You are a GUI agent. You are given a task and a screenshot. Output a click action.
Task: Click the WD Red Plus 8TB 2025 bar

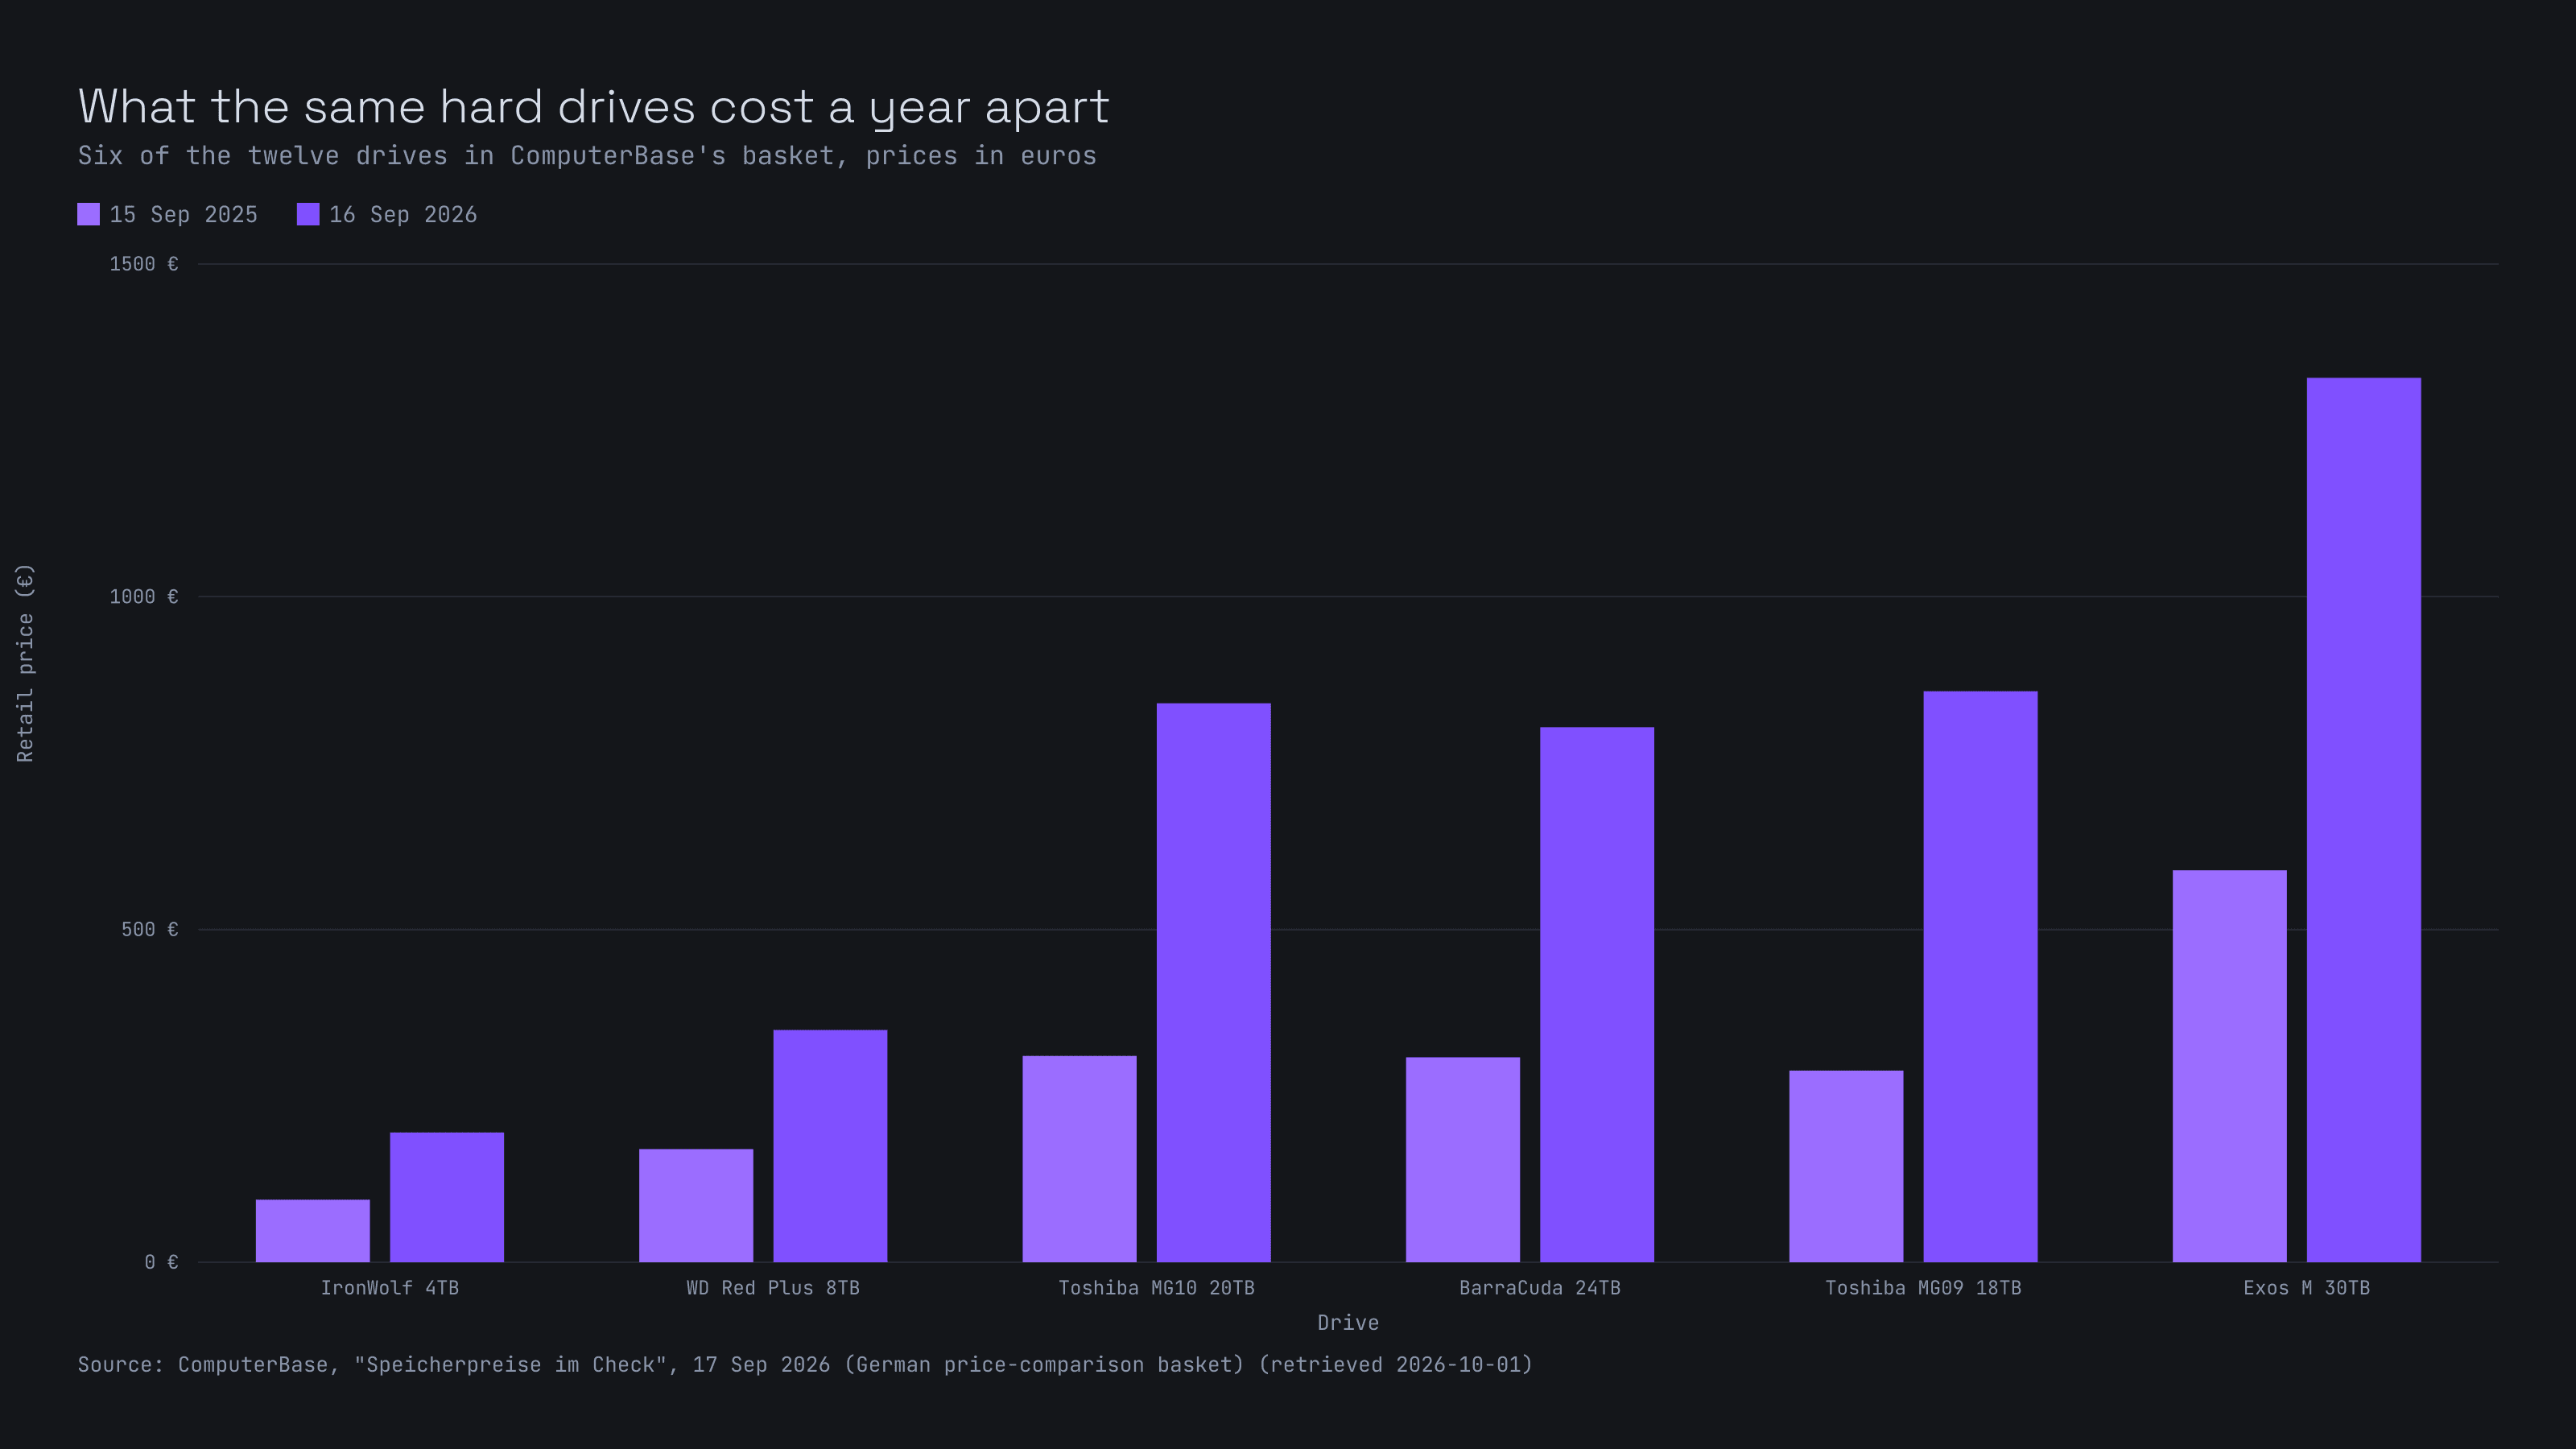(x=696, y=1205)
